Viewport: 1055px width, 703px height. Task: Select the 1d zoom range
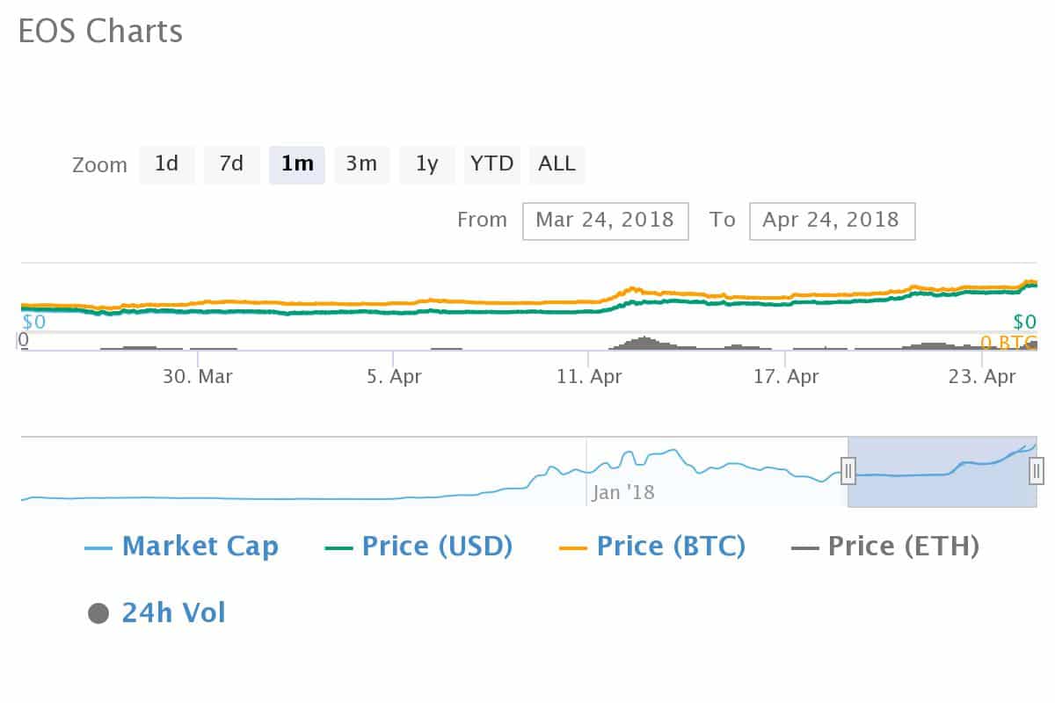pyautogui.click(x=167, y=164)
